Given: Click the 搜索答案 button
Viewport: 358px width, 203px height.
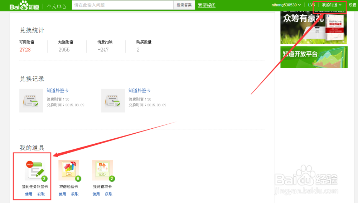Looking at the screenshot, I should coord(184,5).
